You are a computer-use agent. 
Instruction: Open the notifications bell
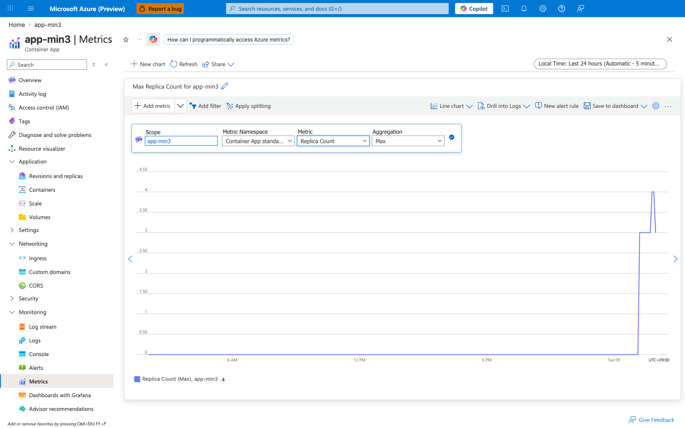click(524, 9)
